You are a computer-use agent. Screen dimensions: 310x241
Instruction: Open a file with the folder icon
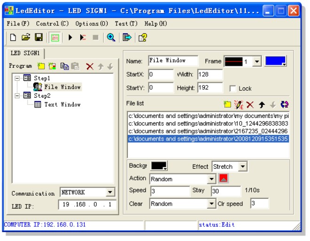(x=26, y=38)
